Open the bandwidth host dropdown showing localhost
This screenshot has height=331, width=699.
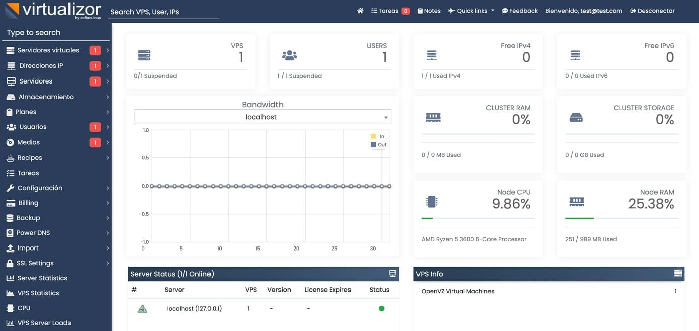[x=261, y=117]
